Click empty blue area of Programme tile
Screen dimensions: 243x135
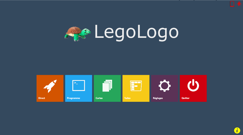click(87, 97)
